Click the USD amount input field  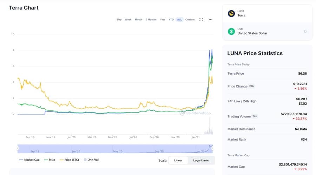(288, 32)
